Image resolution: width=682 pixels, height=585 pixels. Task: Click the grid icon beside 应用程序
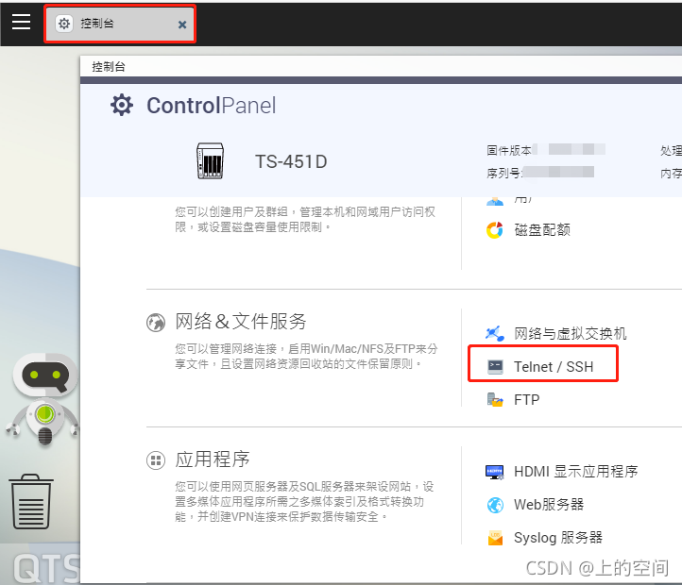[x=156, y=460]
